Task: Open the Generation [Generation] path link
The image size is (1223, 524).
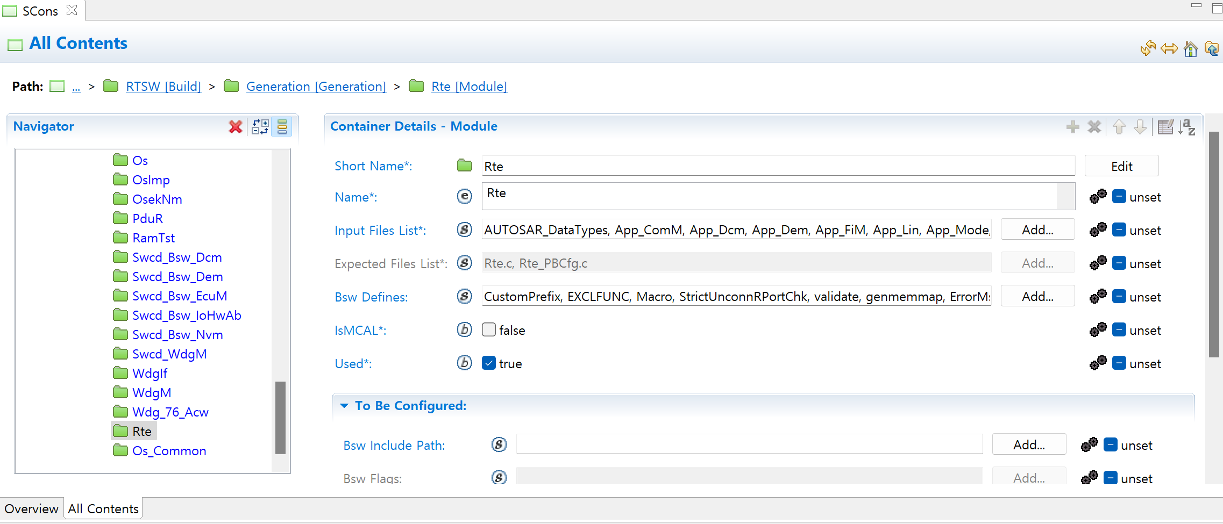Action: click(316, 87)
